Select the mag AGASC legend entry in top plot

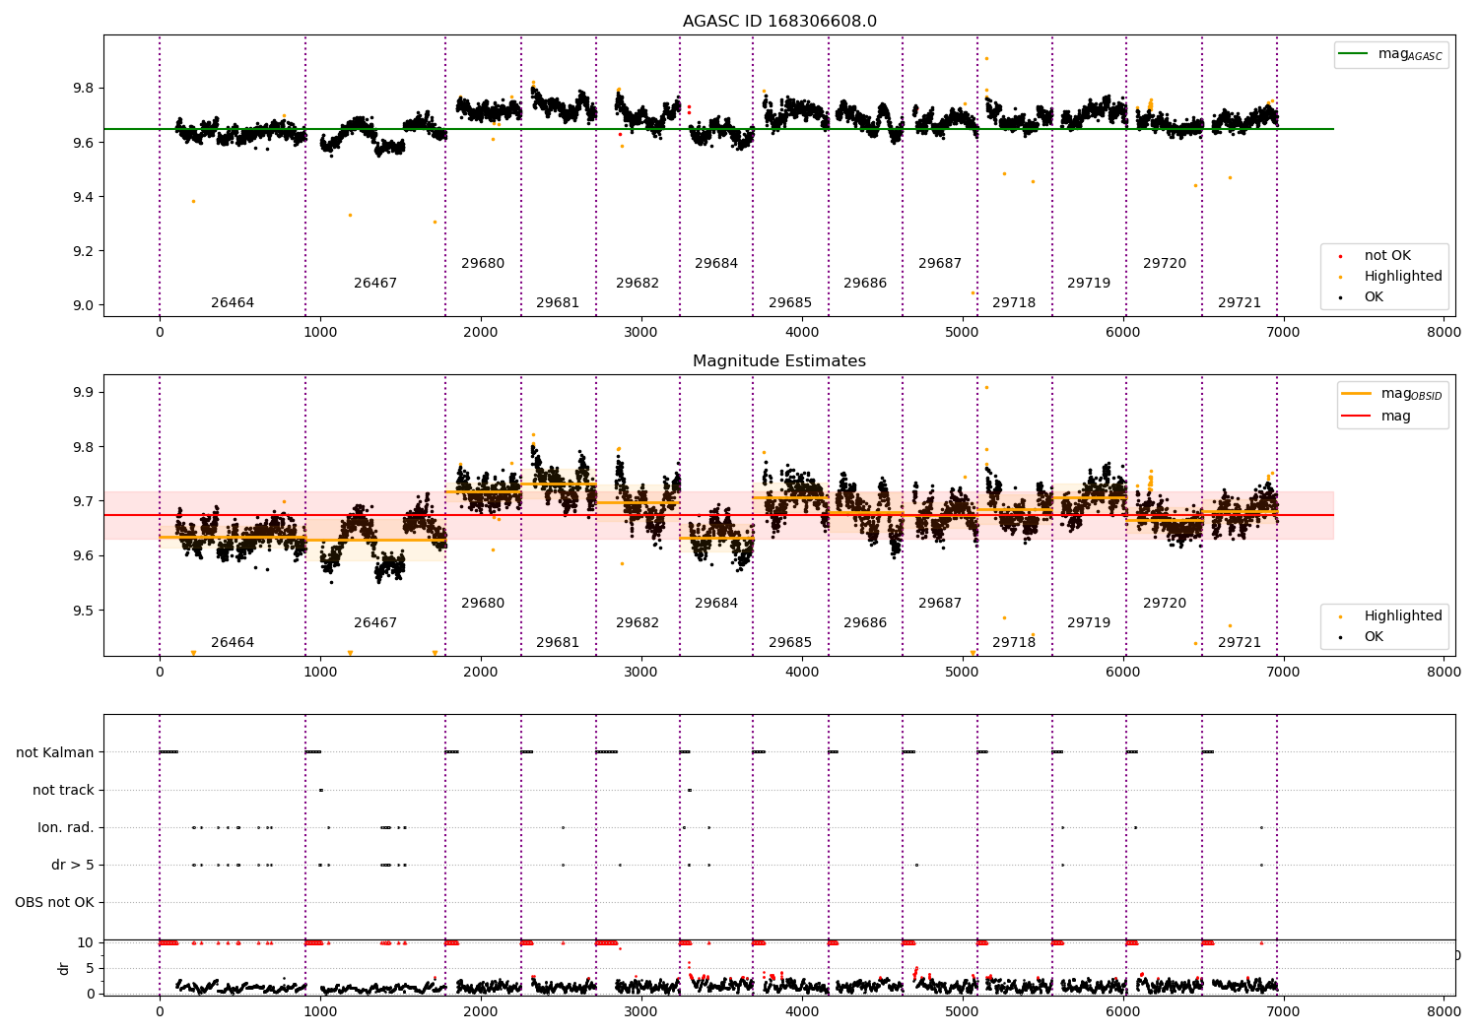[1390, 54]
